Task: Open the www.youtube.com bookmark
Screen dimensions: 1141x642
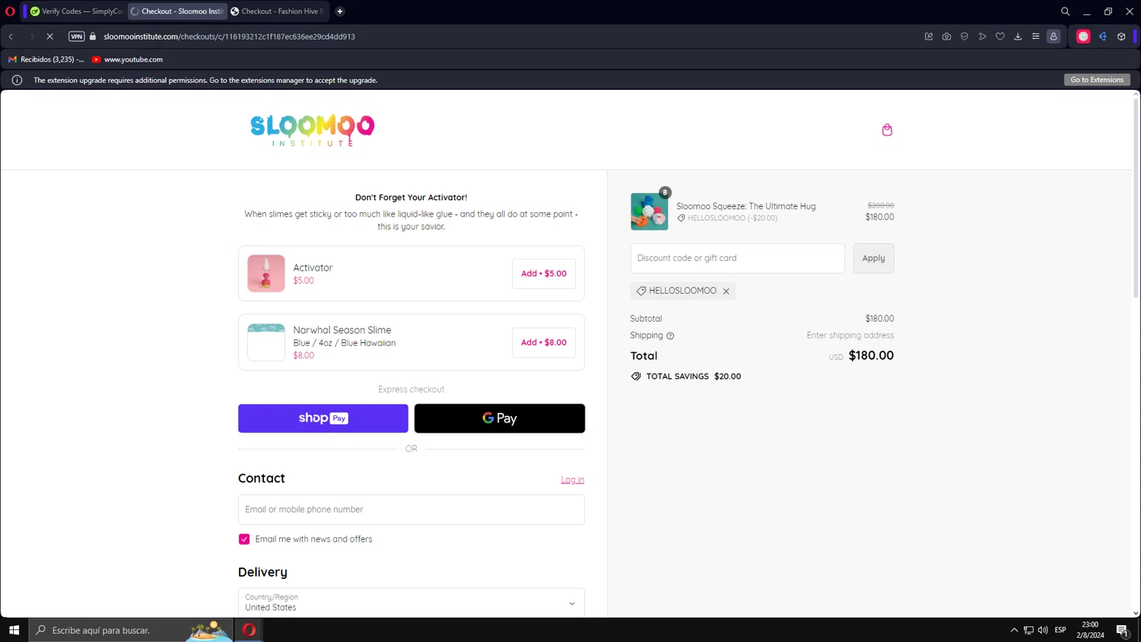Action: [x=127, y=59]
